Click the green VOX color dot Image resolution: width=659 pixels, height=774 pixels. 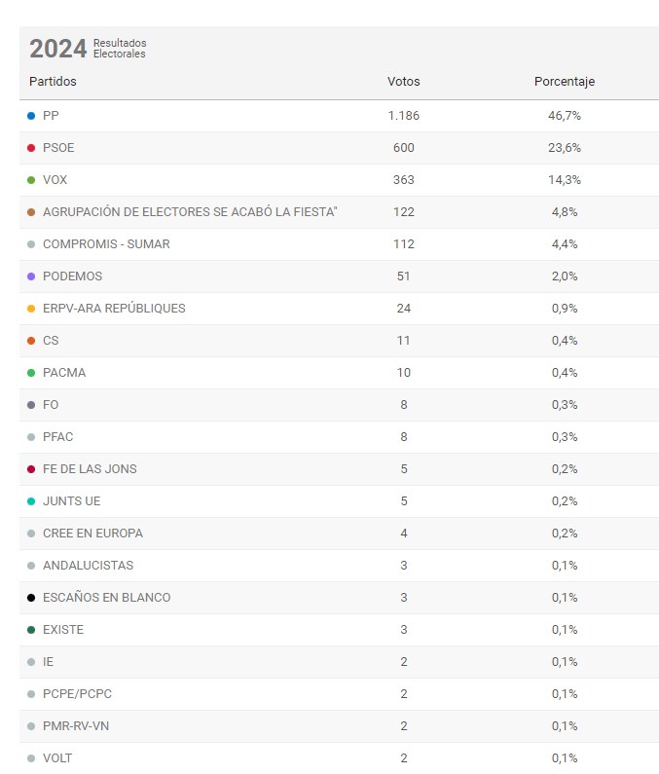pos(31,180)
